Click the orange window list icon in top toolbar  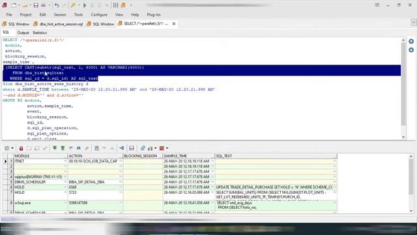pos(123,5)
